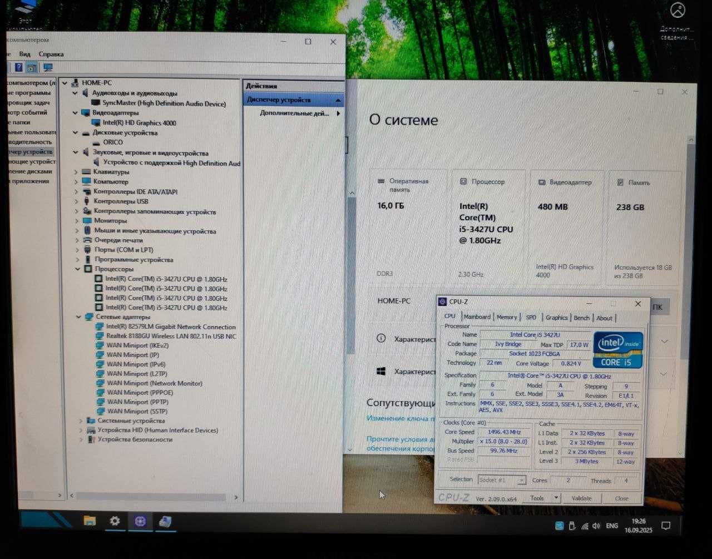The image size is (712, 559).
Task: Click Мыши и иные указывающие устройства icon
Action: (x=87, y=230)
